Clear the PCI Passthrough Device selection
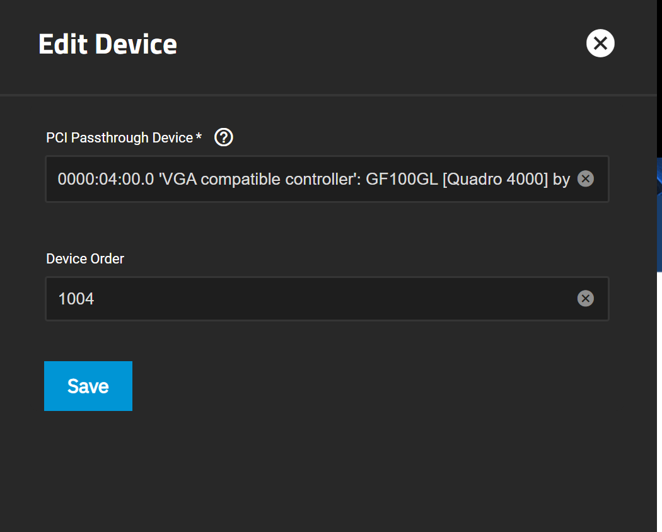The image size is (662, 532). click(x=586, y=179)
